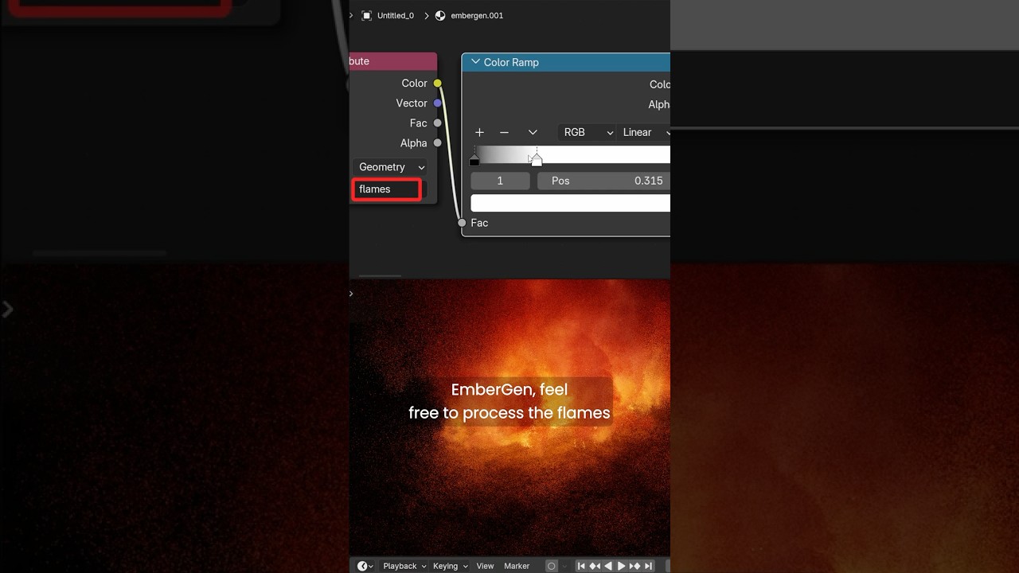Open the white stop color swatch
1019x573 pixels.
[570, 203]
